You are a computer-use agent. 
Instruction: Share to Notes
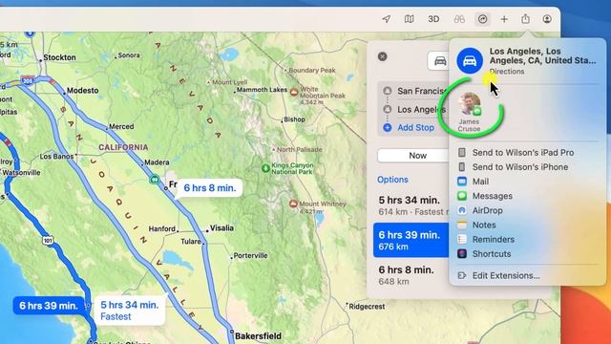point(484,225)
